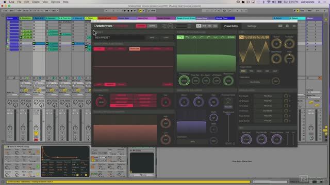Open the Env Dest1 Filter Freq dropdown

pyautogui.click(x=268, y=96)
